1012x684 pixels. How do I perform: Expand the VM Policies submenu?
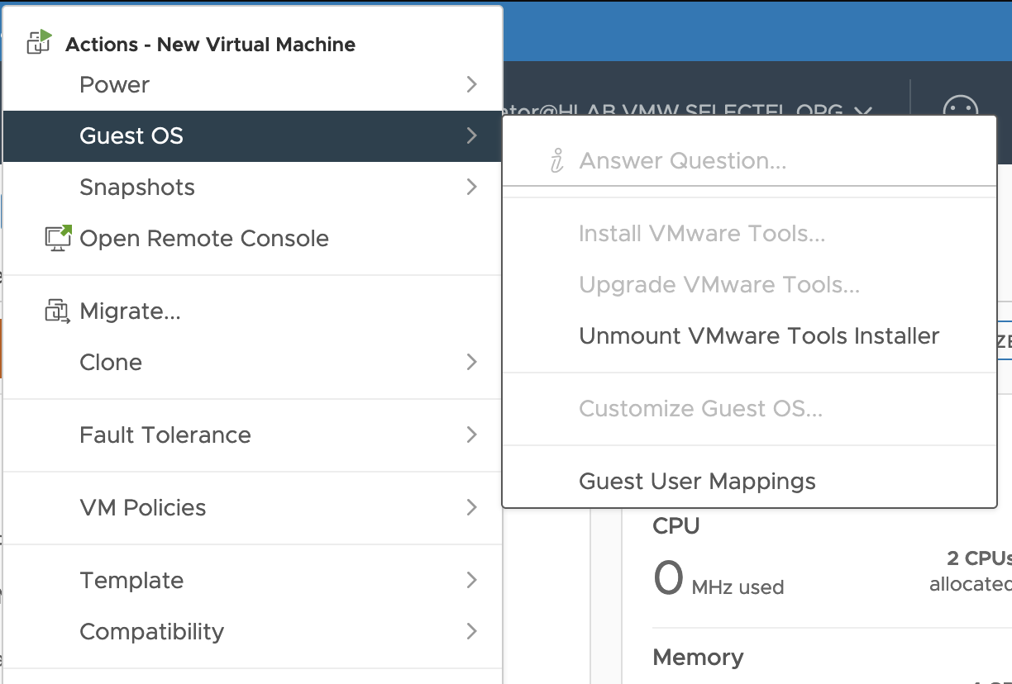click(470, 507)
